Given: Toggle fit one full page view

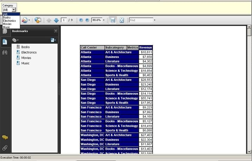Looking at the screenshot, I should coord(122,20).
